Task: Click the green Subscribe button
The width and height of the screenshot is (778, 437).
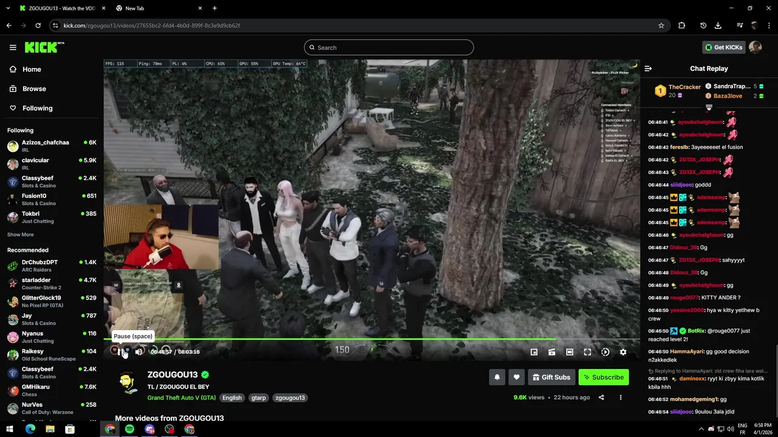Action: pyautogui.click(x=604, y=377)
